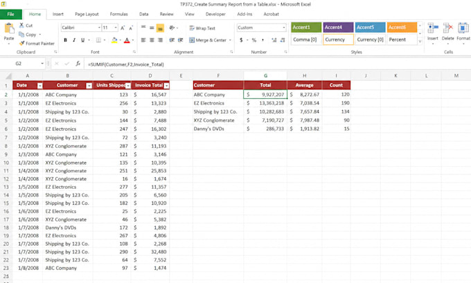Apply percent style format
The width and height of the screenshot is (471, 283).
[x=254, y=40]
